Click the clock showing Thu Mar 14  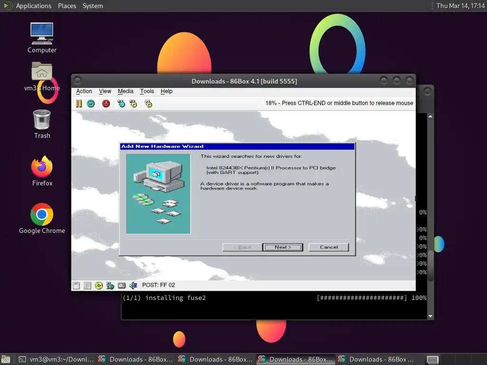460,6
